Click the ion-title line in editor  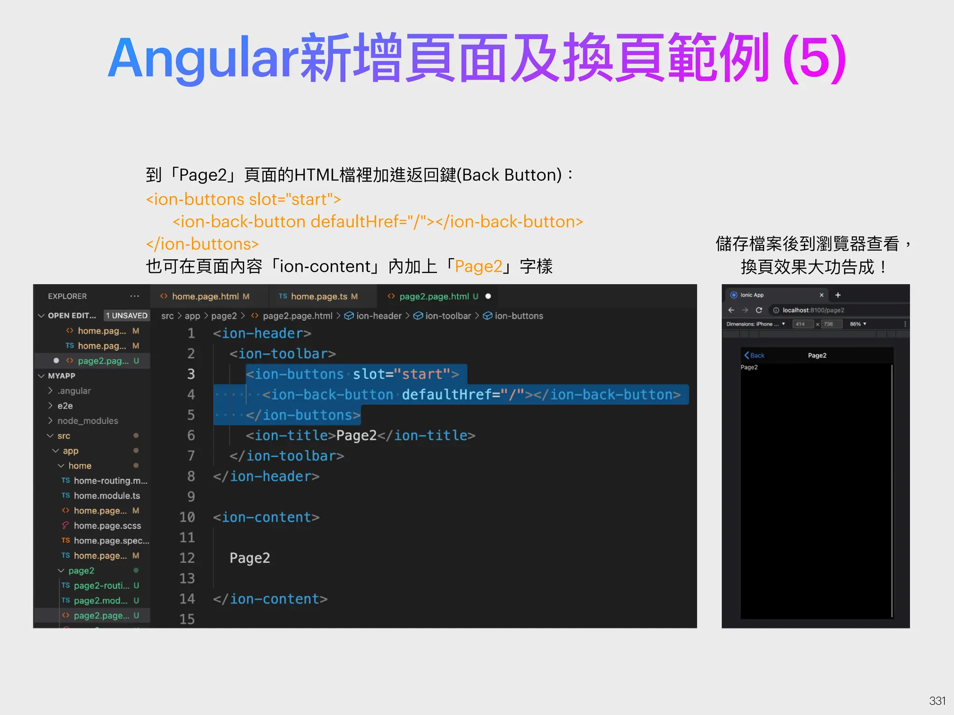click(x=361, y=436)
